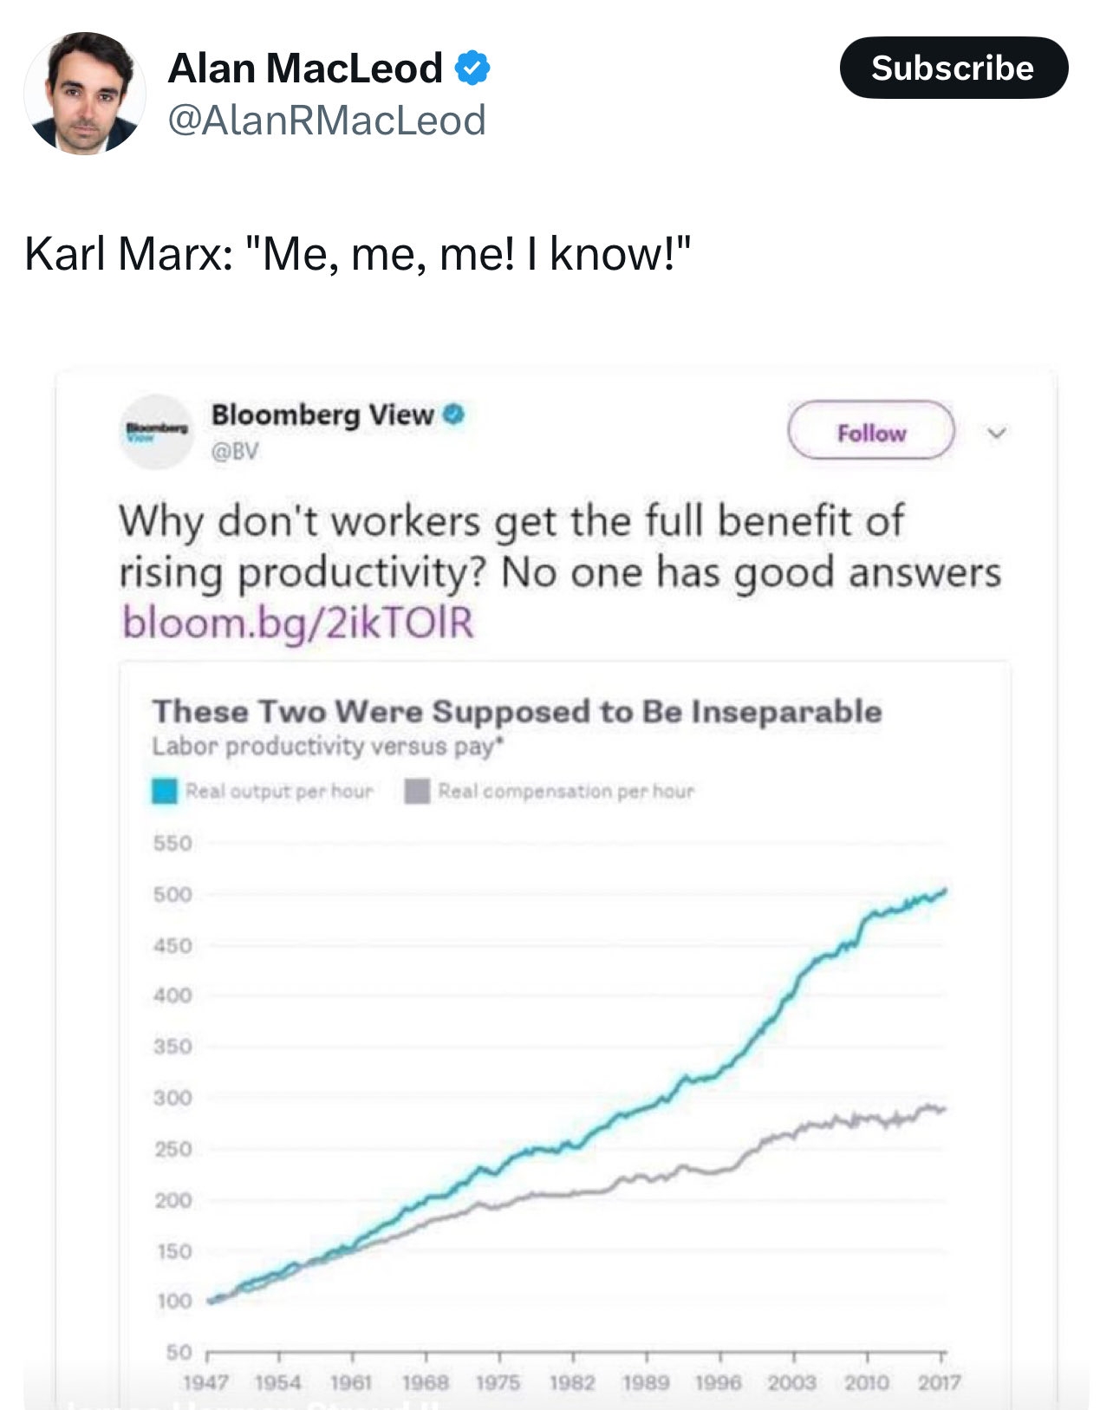This screenshot has width=1113, height=1410.
Task: Click the verified badge next to Bloomberg View
Action: click(454, 415)
